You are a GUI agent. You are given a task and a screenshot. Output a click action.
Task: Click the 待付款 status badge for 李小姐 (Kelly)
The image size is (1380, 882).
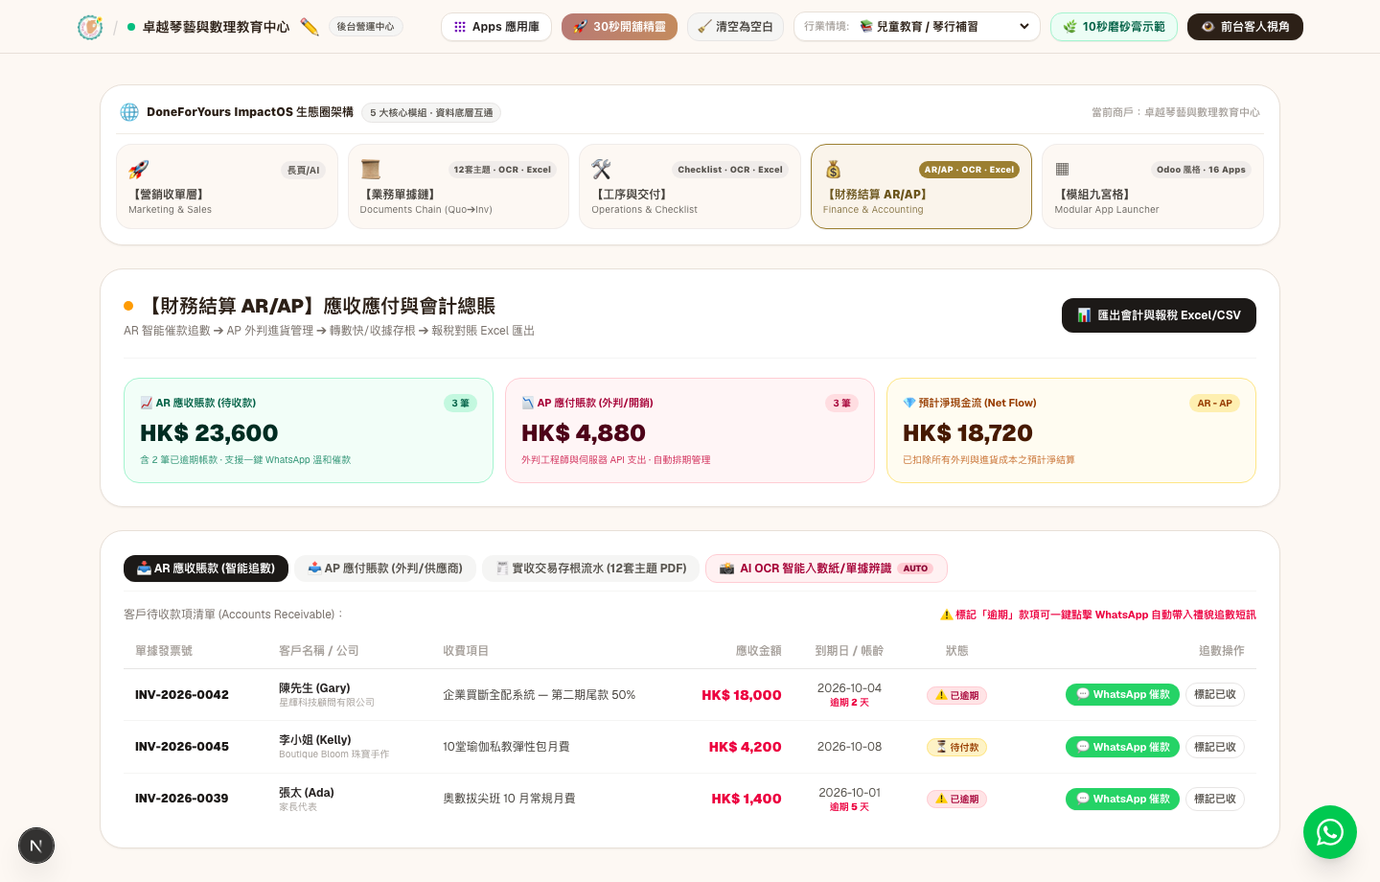(956, 748)
